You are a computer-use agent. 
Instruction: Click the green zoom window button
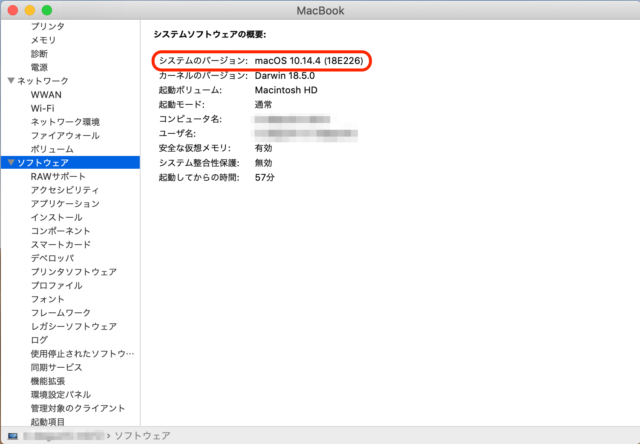[47, 10]
